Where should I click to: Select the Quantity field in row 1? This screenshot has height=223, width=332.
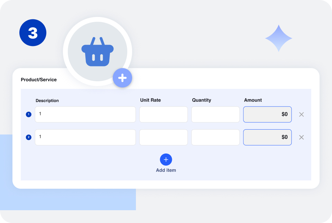[215, 114]
